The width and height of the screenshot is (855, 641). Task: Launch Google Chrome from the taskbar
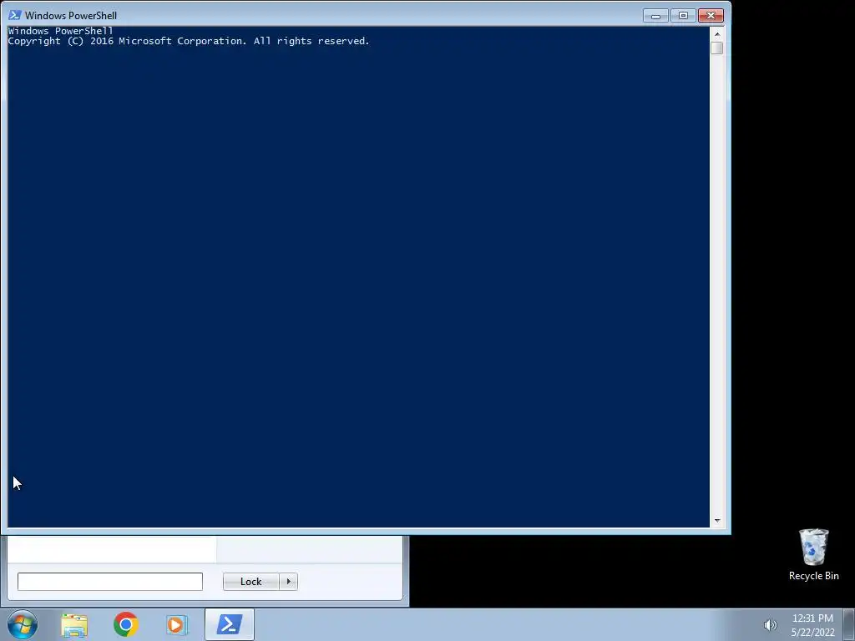pos(125,624)
